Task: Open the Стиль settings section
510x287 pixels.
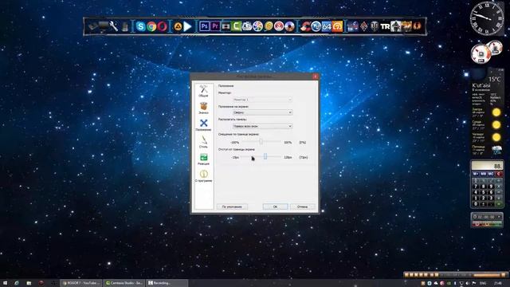Action: tap(204, 142)
